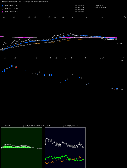This screenshot has width=127, height=168.
Task: Click the blue DOW ST legend swatch
Action: tap(3, 6)
